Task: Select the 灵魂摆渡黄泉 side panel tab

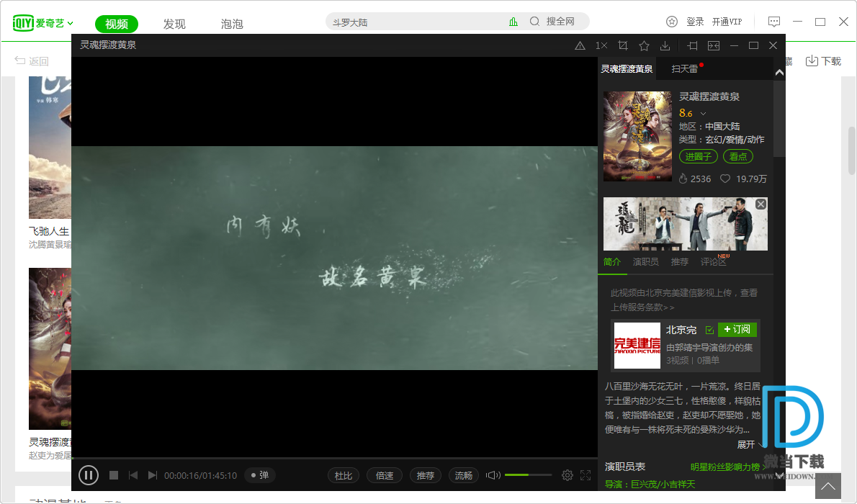Action: [627, 69]
